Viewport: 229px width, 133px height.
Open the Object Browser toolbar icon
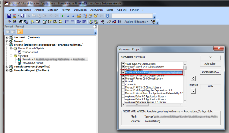pos(96,16)
